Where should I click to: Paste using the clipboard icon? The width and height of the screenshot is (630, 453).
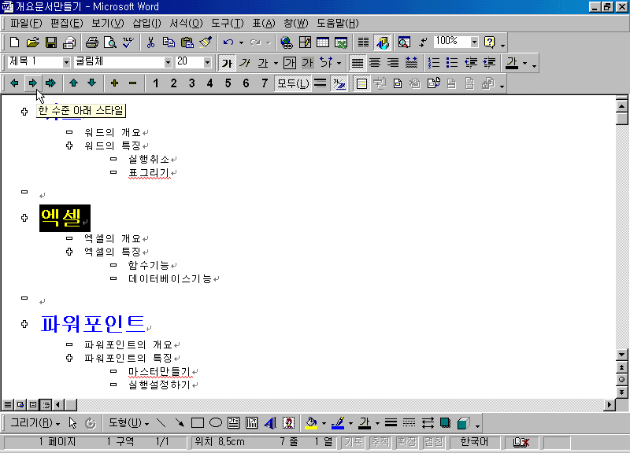coord(187,42)
